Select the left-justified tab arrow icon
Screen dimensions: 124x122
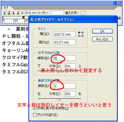[4, 13]
